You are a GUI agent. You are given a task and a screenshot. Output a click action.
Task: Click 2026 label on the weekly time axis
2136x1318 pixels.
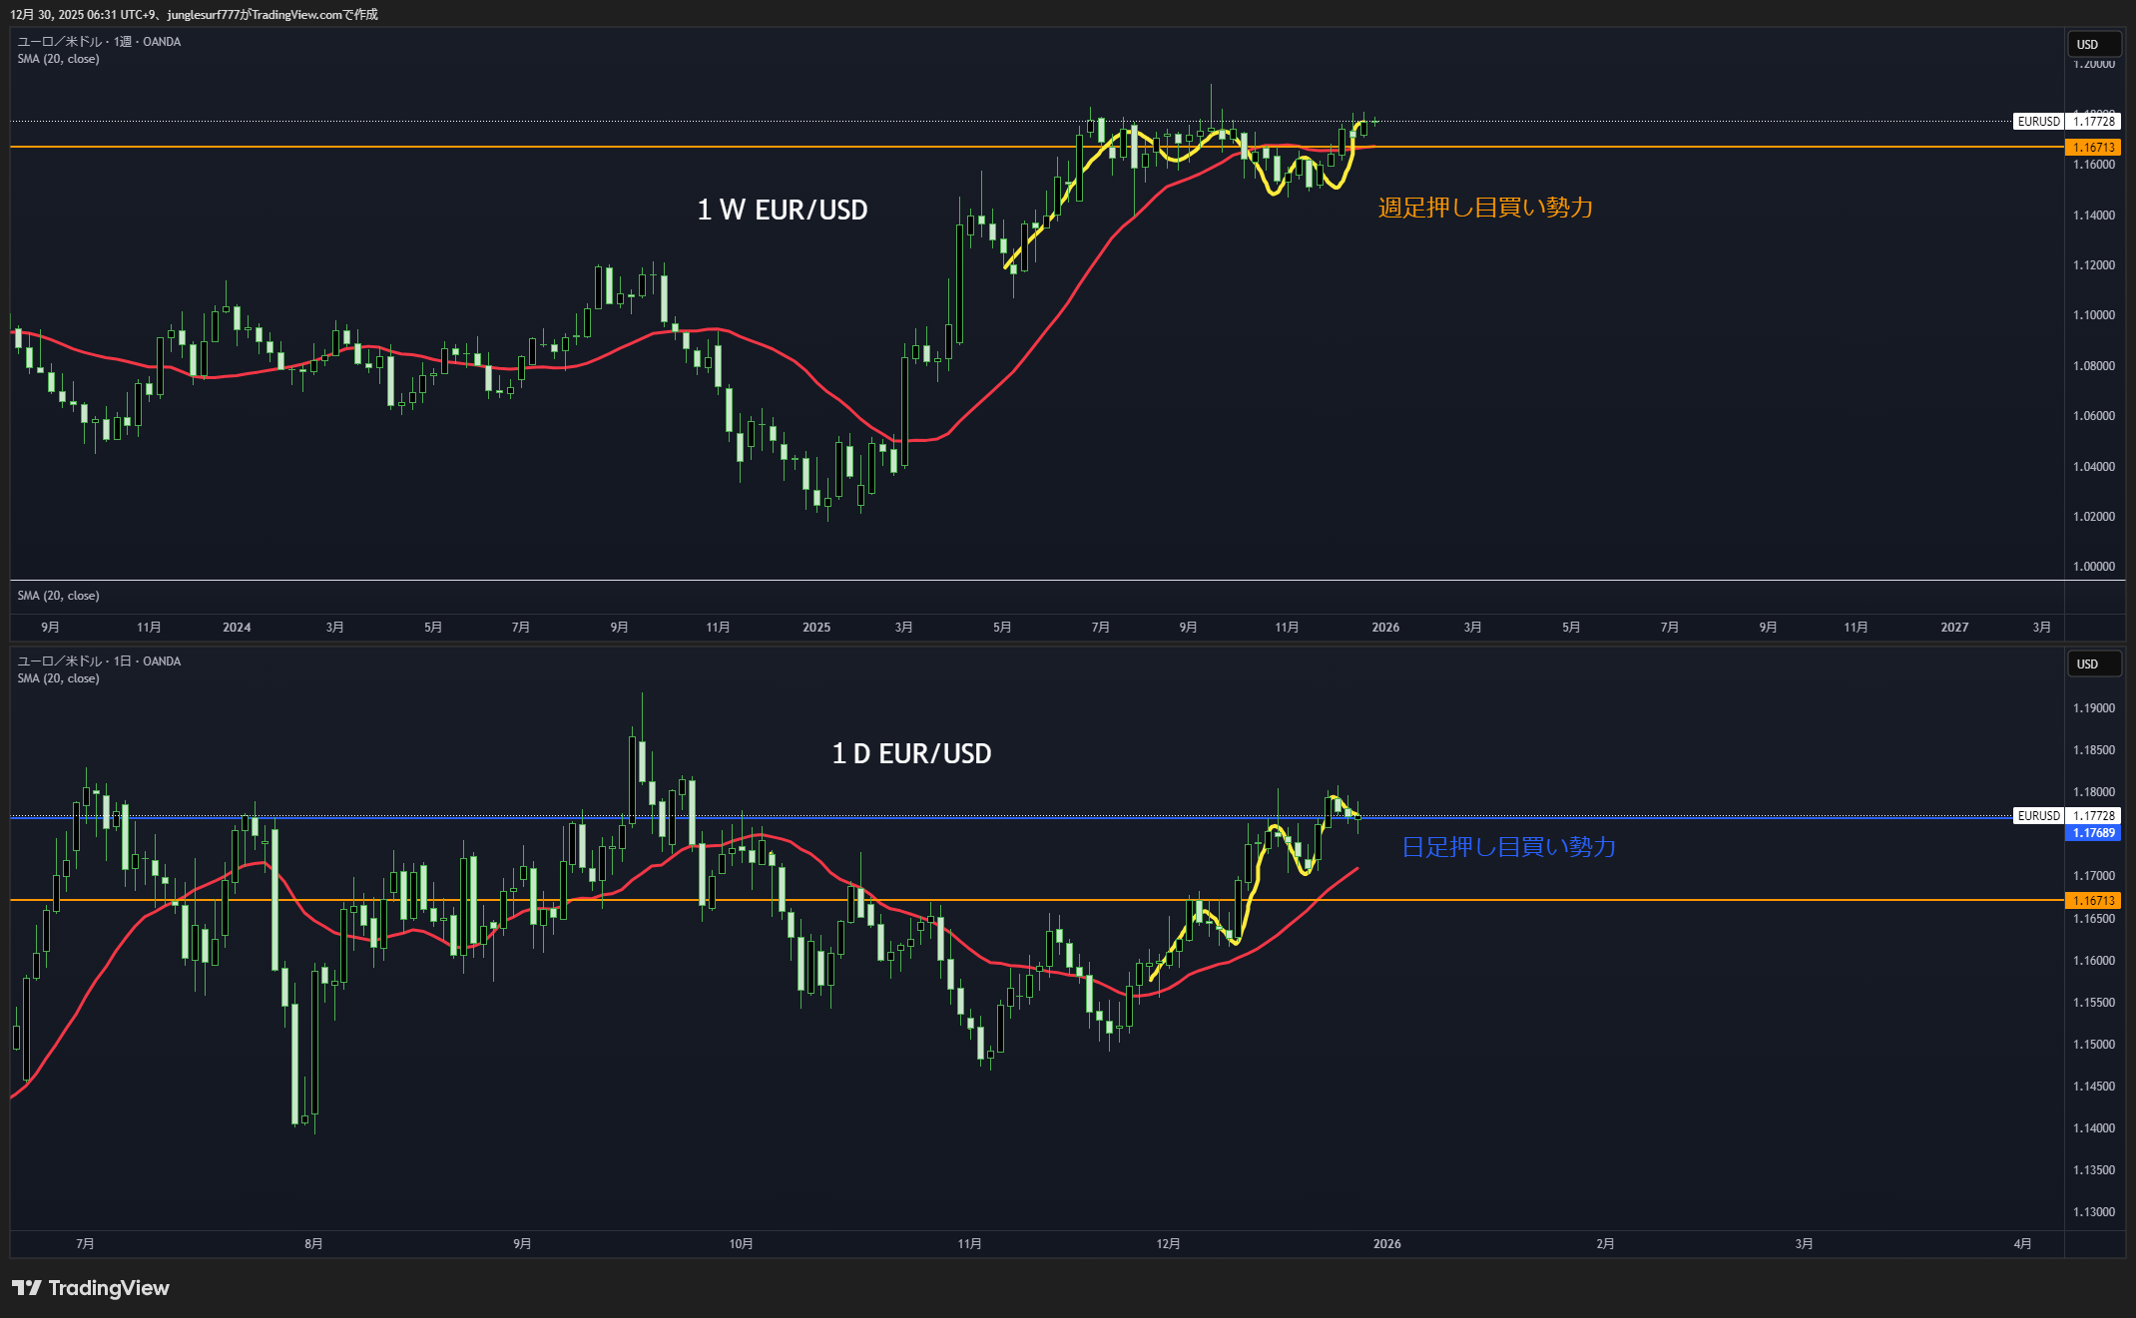(x=1385, y=628)
